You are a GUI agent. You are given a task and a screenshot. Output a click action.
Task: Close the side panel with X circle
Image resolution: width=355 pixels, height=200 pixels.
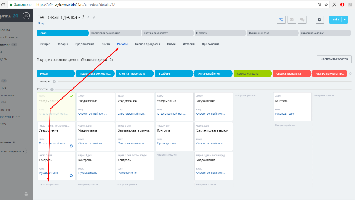click(x=26, y=16)
